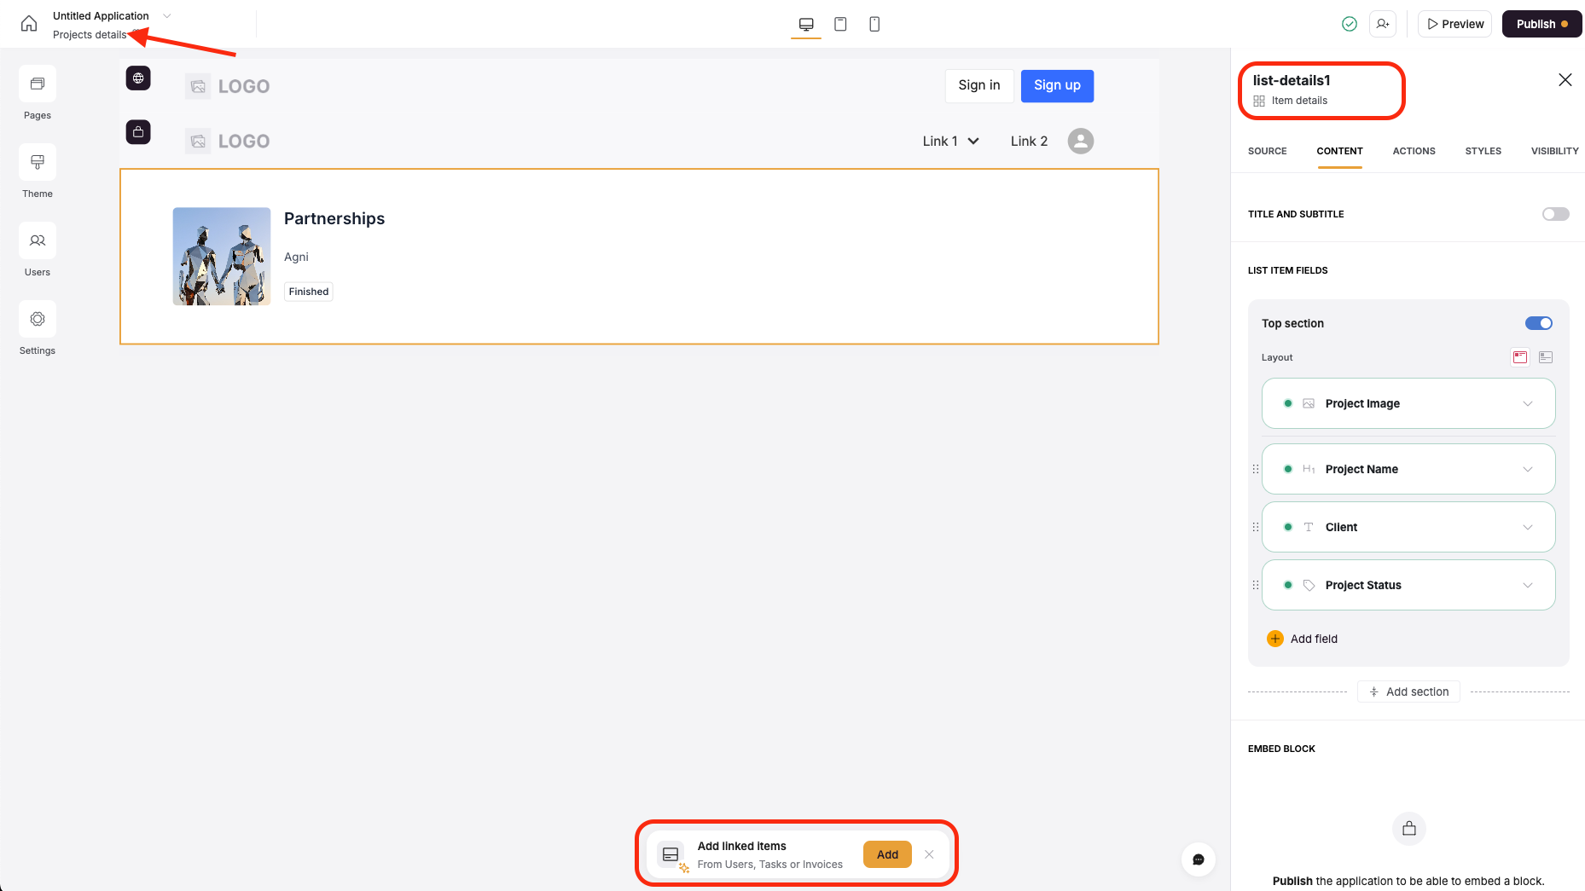Screen dimensions: 1585x891
Task: Click the invite collaborator icon
Action: 1383,24
